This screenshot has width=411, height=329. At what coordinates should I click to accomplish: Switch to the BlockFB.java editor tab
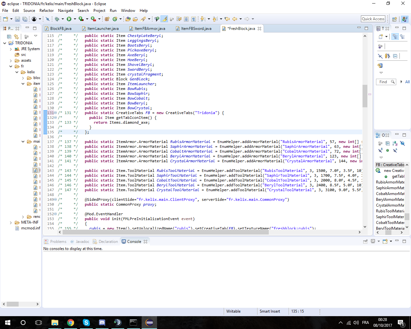click(58, 29)
